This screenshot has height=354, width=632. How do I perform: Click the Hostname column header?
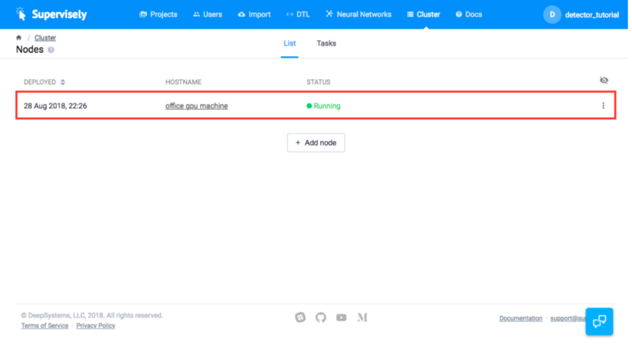(x=183, y=82)
